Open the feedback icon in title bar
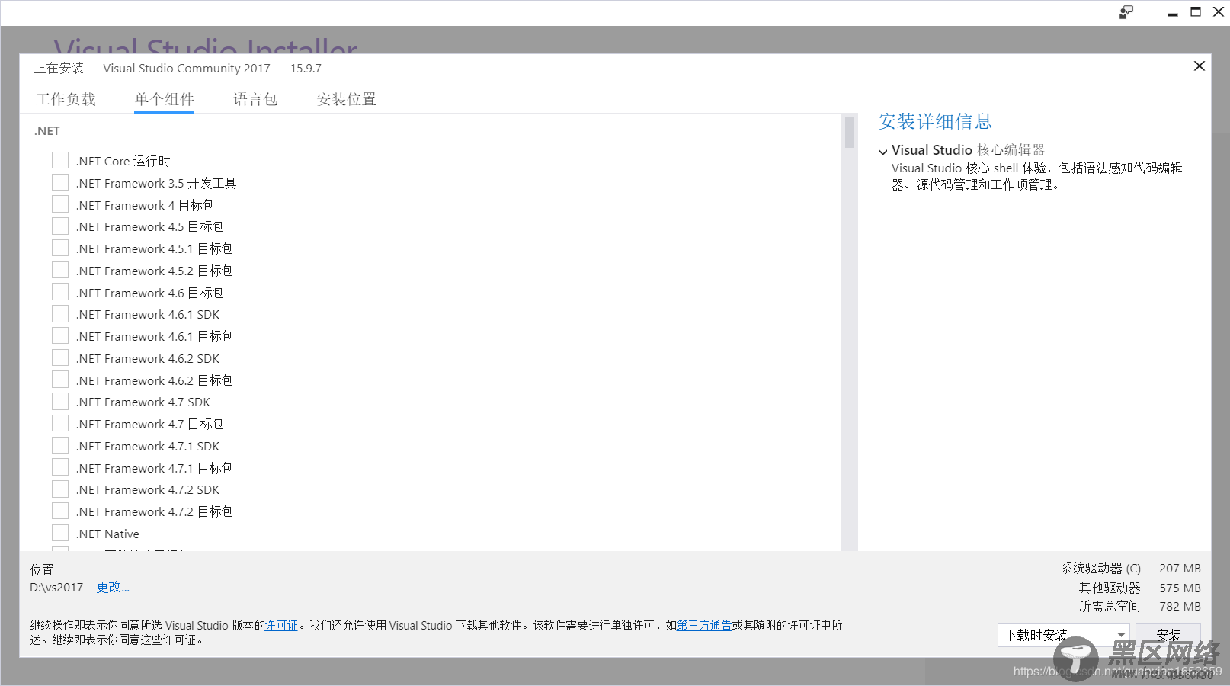Image resolution: width=1230 pixels, height=686 pixels. pyautogui.click(x=1126, y=12)
